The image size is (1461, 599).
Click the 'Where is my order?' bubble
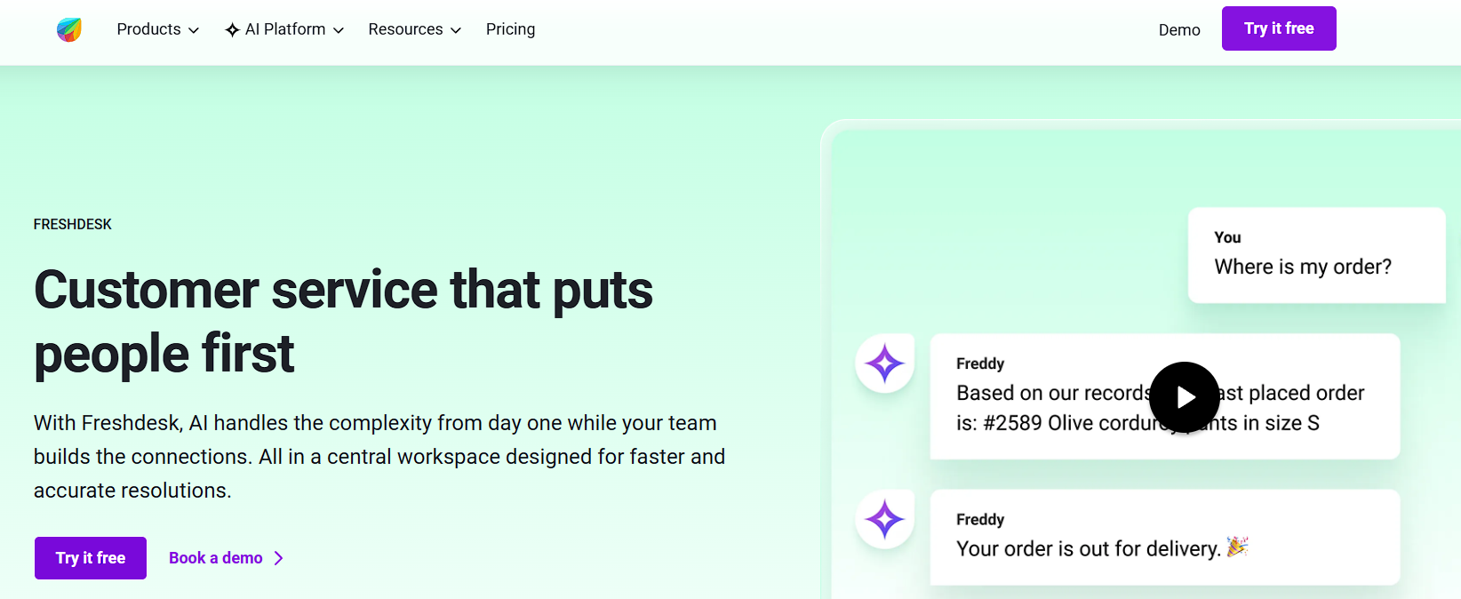pyautogui.click(x=1317, y=256)
